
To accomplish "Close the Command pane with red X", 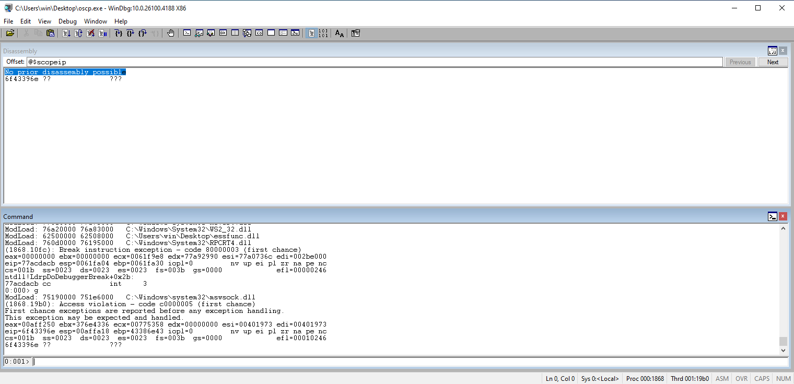I will coord(783,216).
